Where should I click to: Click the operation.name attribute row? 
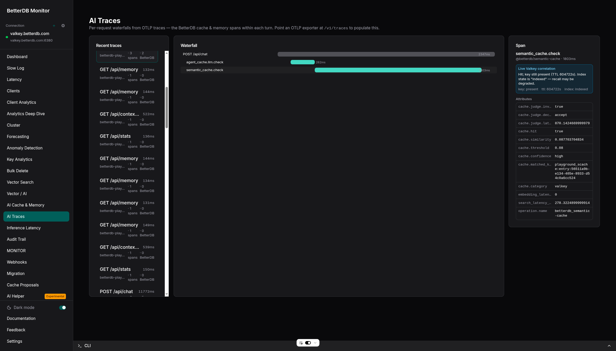pos(554,213)
